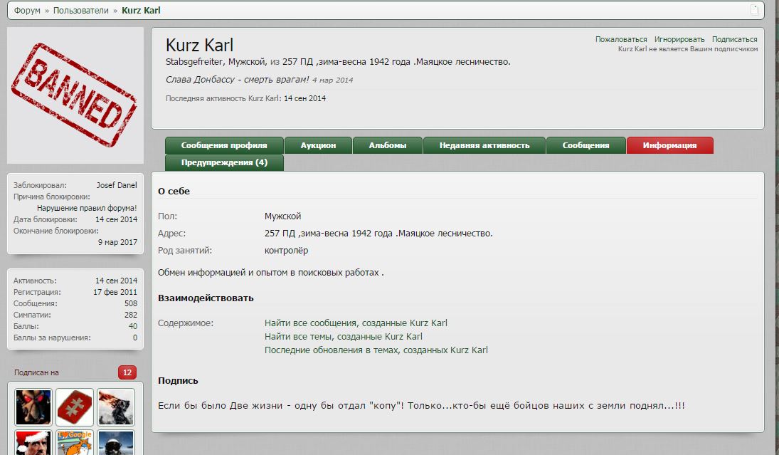Click the Нарушение правил форума! reason text

click(87, 208)
